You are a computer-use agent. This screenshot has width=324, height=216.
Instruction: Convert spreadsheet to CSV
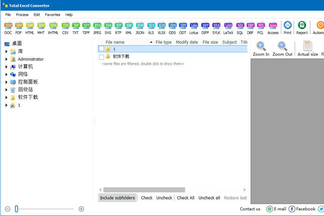[65, 28]
